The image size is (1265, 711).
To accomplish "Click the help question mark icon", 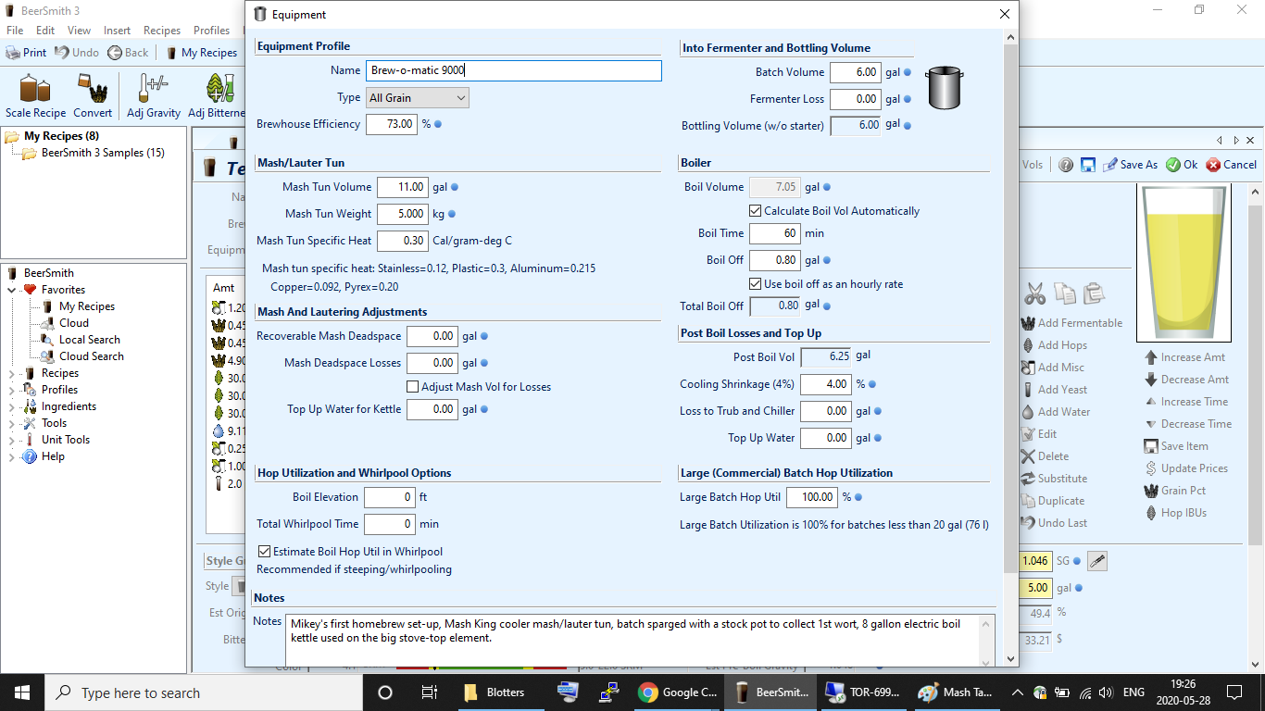I will coord(1066,165).
